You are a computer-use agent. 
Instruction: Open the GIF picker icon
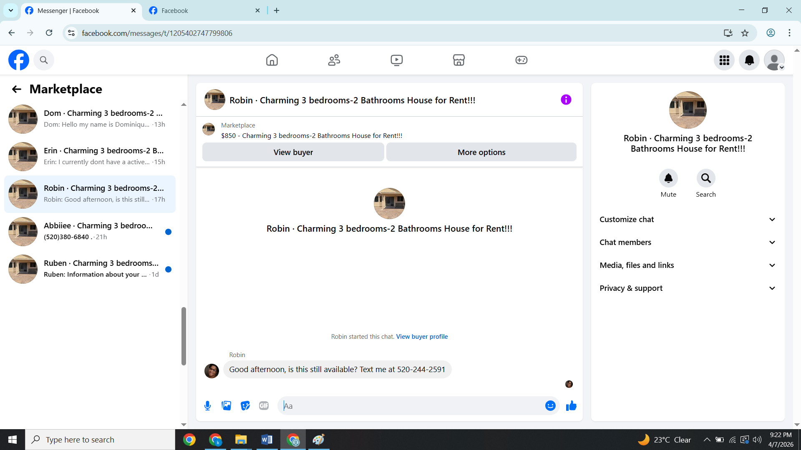(x=264, y=406)
